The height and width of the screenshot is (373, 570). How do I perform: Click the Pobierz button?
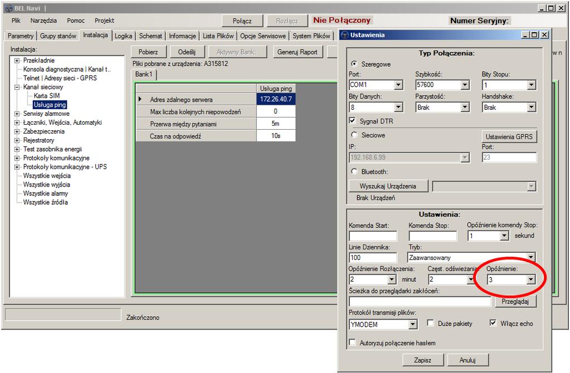click(x=148, y=52)
